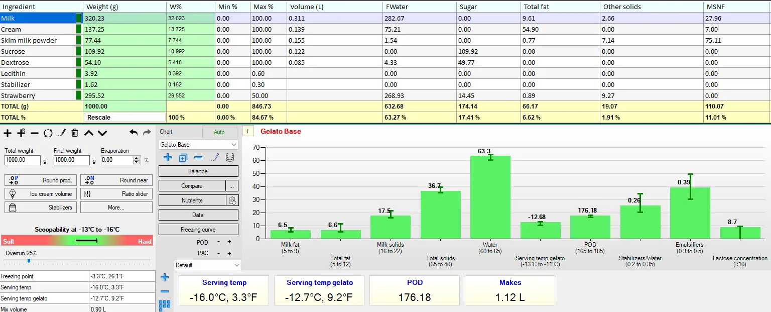Viewport: 771px width, 312px height.
Task: Increase Evaporation with the stepper up arrow
Action: point(137,158)
